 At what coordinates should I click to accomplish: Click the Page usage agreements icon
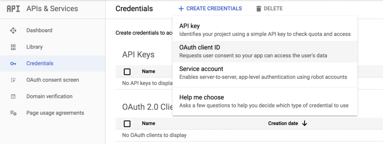click(x=13, y=113)
